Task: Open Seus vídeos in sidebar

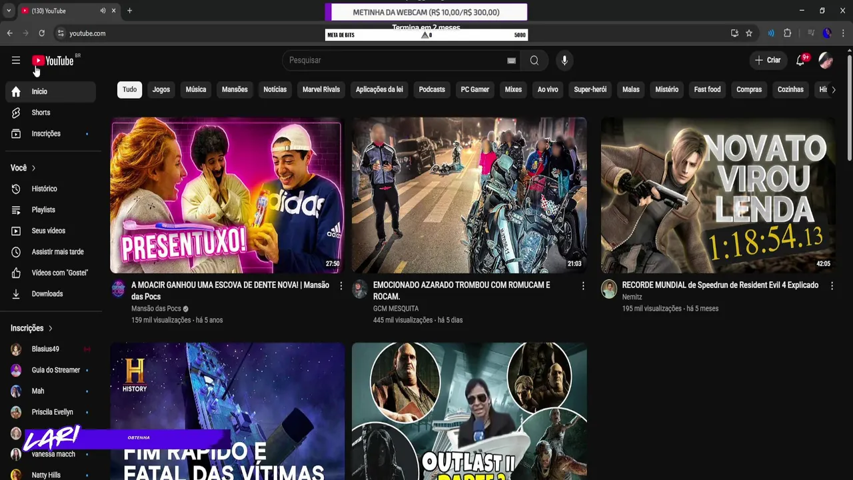Action: pyautogui.click(x=51, y=231)
